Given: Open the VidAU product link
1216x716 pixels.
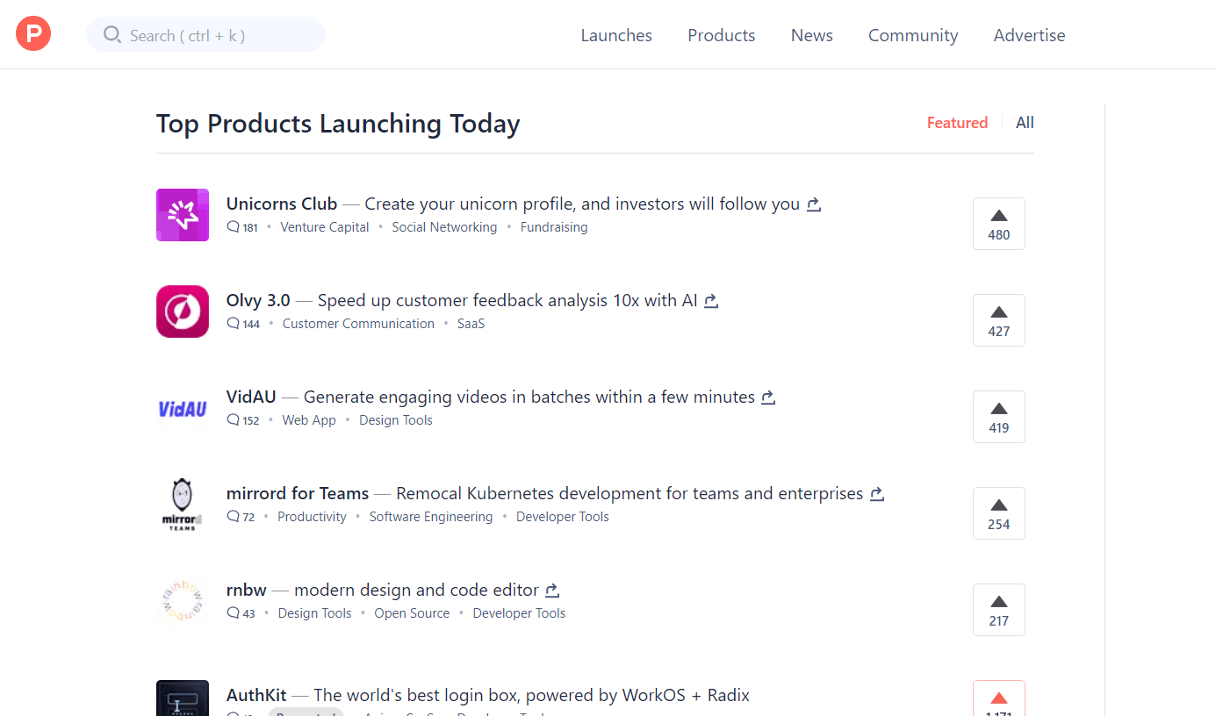Looking at the screenshot, I should point(251,397).
